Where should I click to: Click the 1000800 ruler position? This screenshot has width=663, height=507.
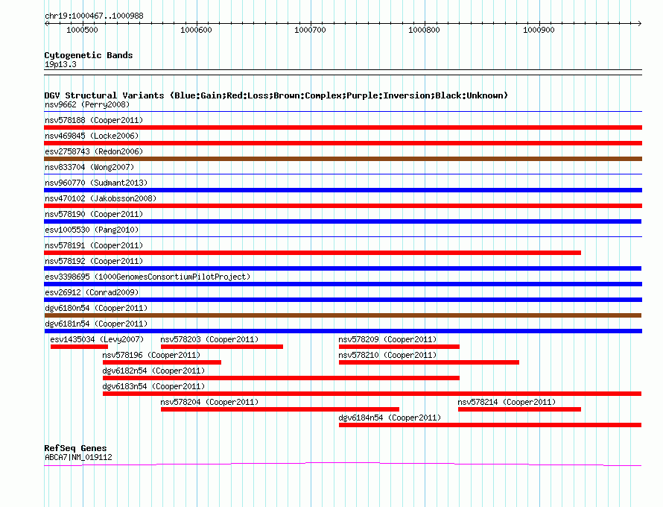pos(424,30)
